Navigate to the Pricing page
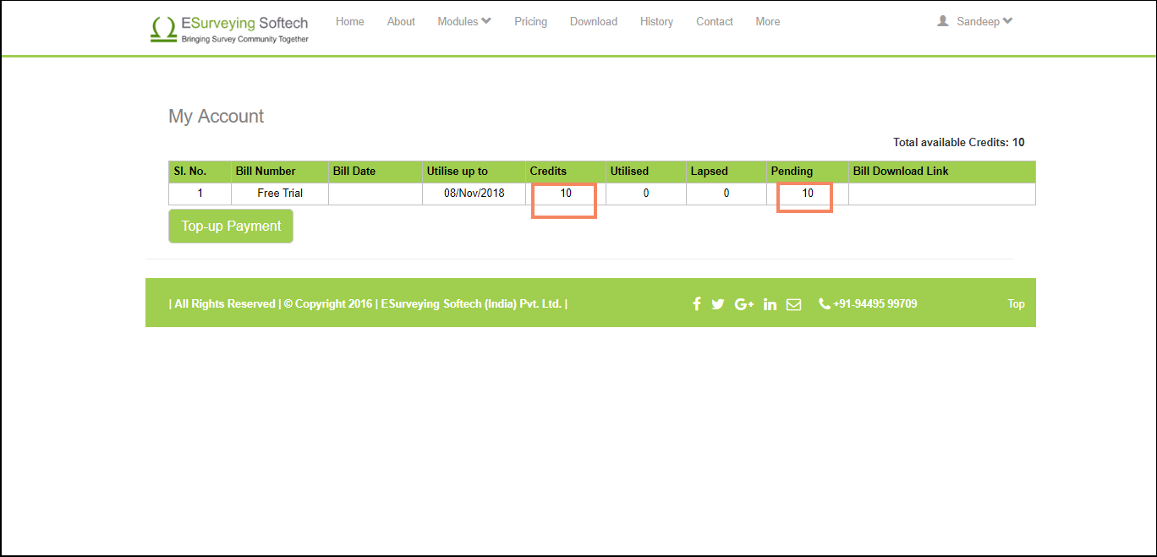 [530, 21]
